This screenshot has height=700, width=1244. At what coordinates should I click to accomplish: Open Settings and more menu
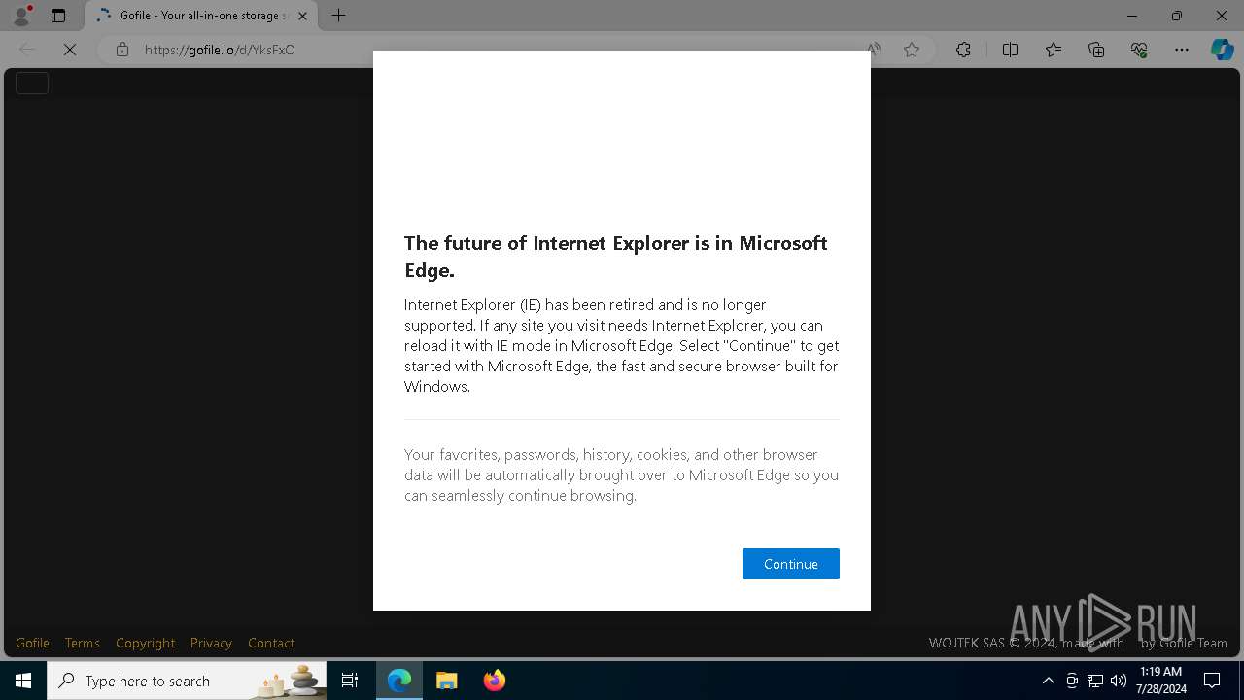point(1182,50)
